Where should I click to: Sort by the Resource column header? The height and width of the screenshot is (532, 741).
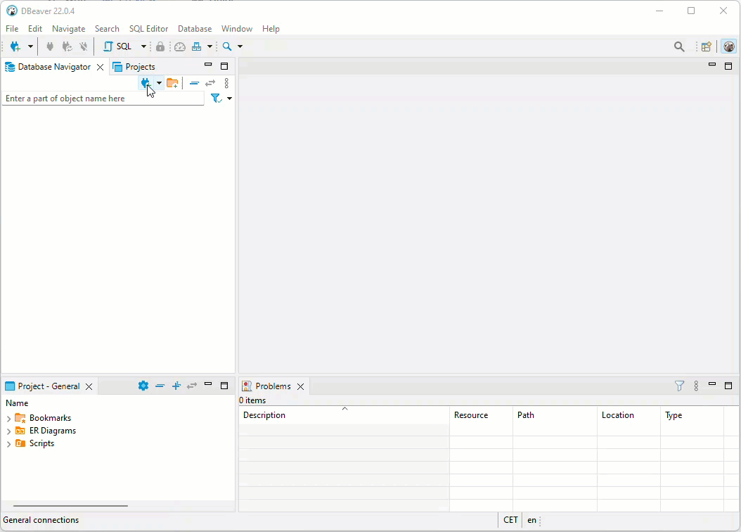pos(481,415)
